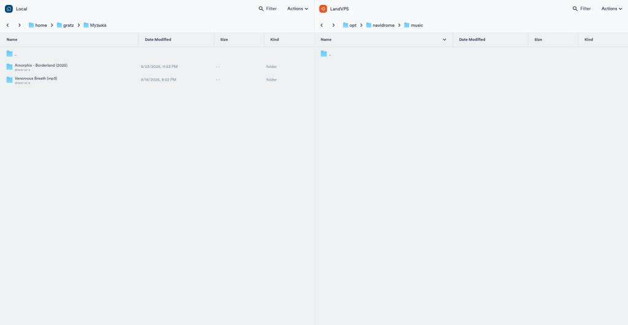Navigate to home breadcrumb folder

pyautogui.click(x=40, y=25)
